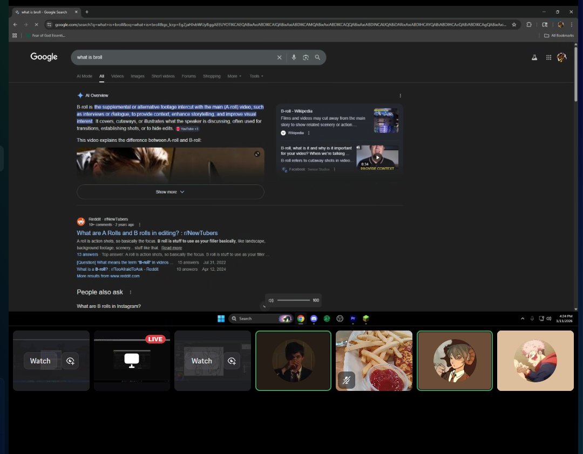Open YouTube +3 source chip
Image resolution: width=583 pixels, height=454 pixels.
click(187, 128)
